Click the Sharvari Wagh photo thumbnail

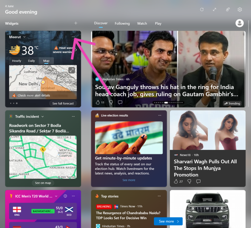(x=208, y=130)
